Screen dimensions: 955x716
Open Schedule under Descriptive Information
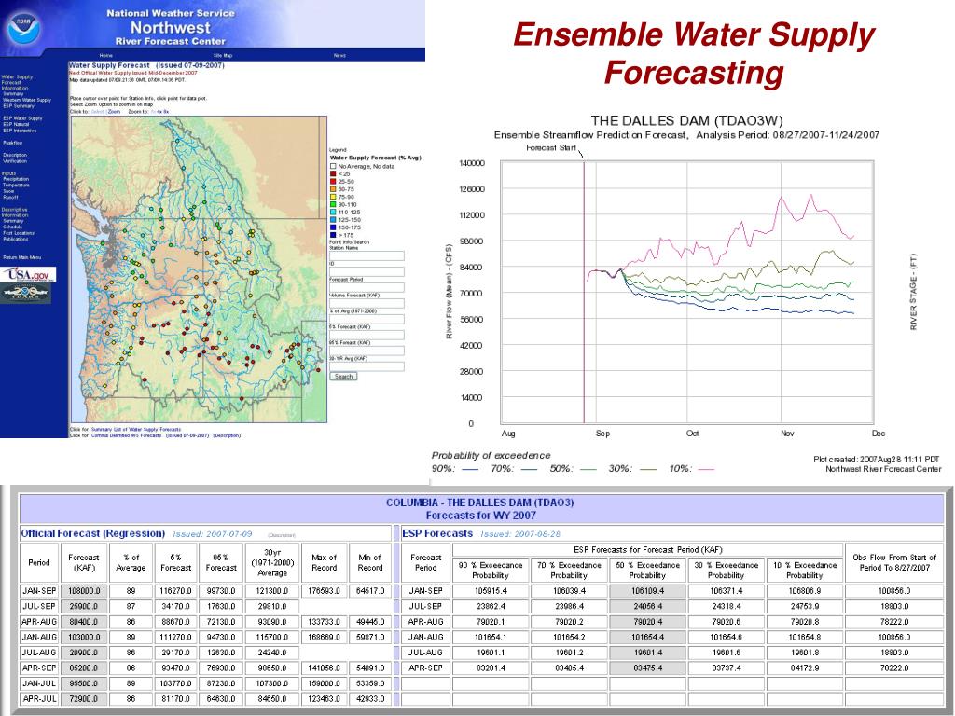13,227
